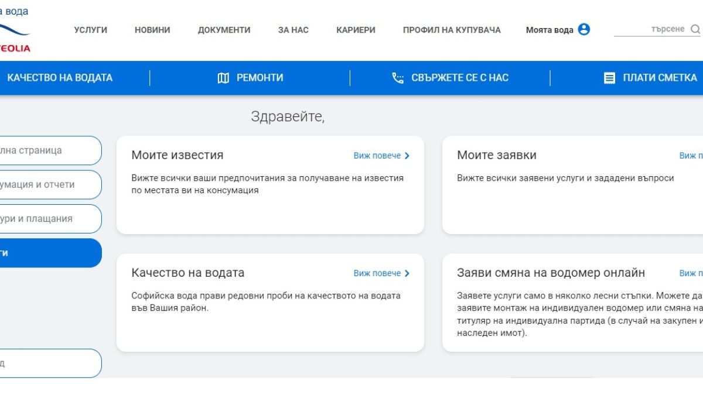
Task: Click Заяви смяна на водомер онлайн title
Action: pos(551,273)
